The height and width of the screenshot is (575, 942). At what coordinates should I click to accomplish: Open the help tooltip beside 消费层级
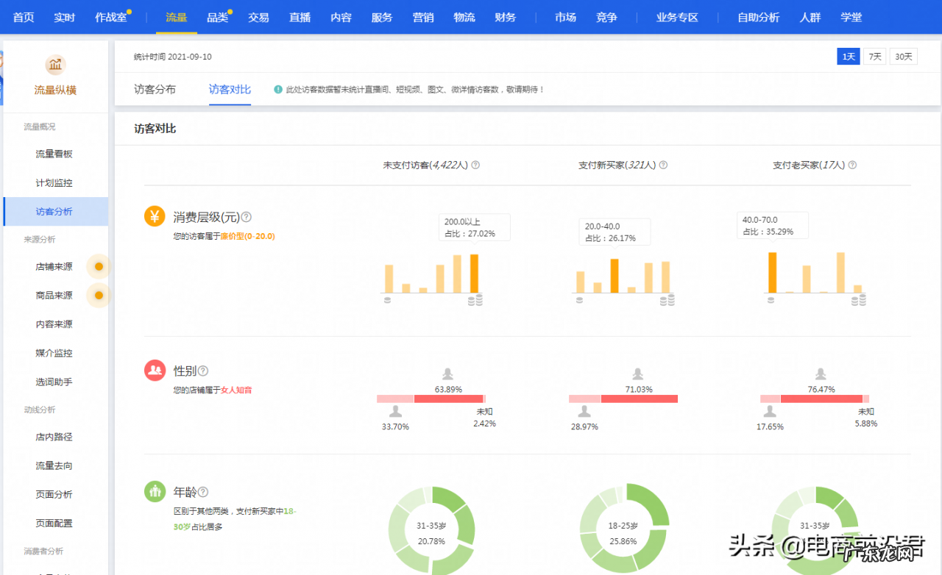pos(246,216)
